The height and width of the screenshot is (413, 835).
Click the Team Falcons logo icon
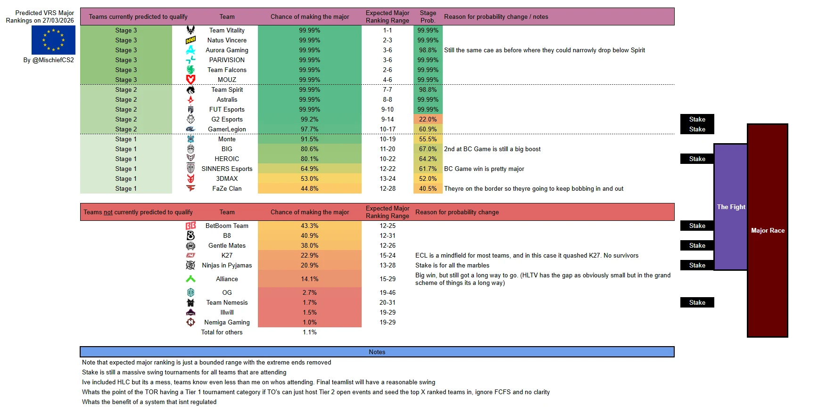point(190,70)
